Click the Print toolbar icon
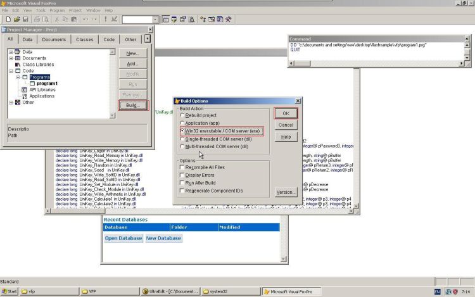475x297 pixels. click(x=37, y=20)
